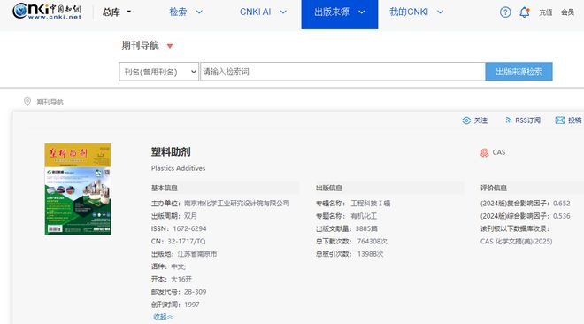Click the 期刊导航 breadcrumb link
This screenshot has width=584, height=324.
pos(50,102)
